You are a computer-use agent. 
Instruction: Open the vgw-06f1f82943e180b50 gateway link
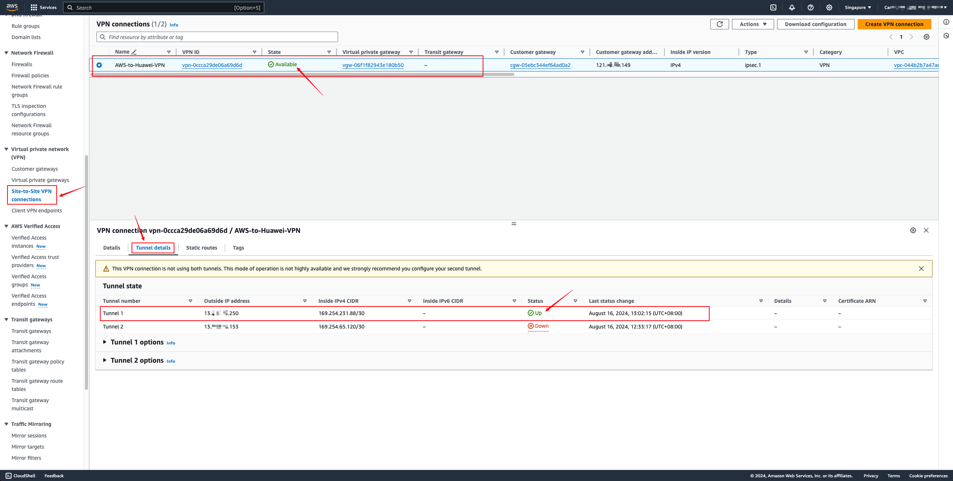(x=373, y=65)
